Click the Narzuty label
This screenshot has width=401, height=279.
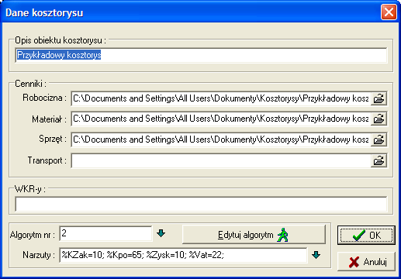[x=39, y=255]
